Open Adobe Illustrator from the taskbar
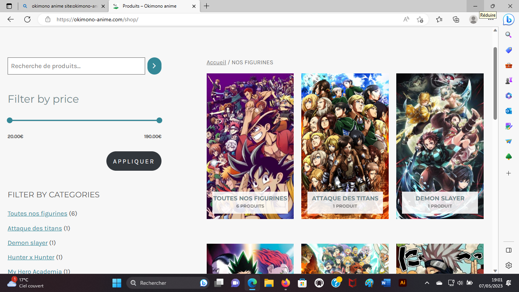The image size is (519, 292). (403, 283)
